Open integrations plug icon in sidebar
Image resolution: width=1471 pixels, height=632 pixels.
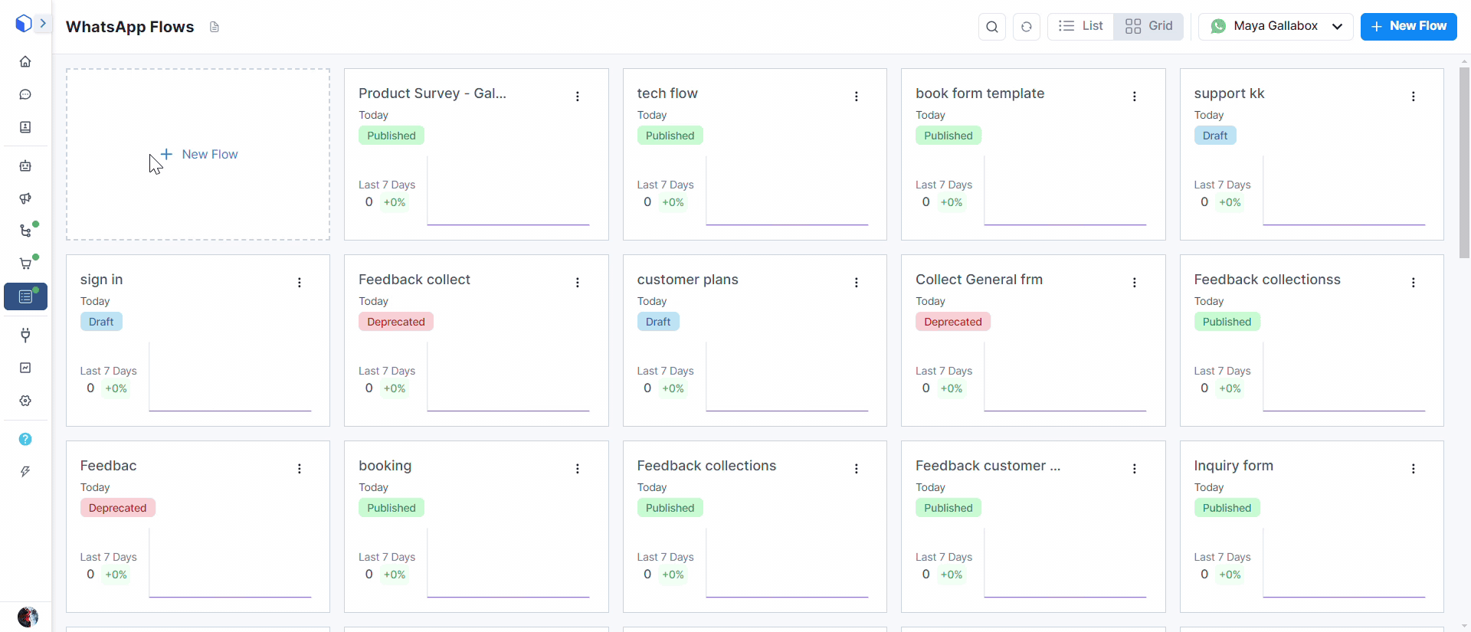coord(25,335)
